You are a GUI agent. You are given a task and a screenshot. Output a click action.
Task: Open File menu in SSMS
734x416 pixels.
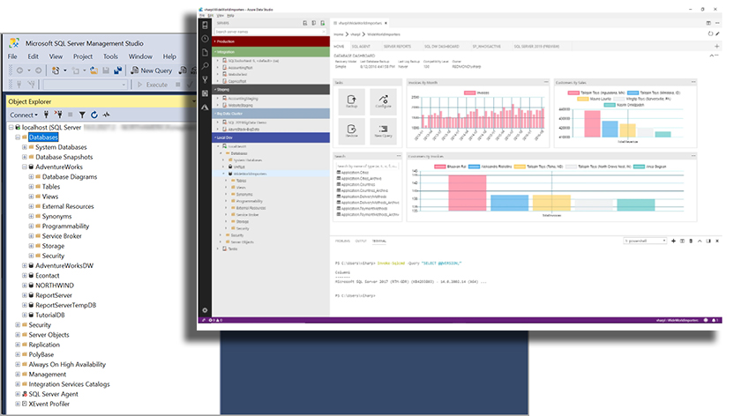[x=12, y=56]
